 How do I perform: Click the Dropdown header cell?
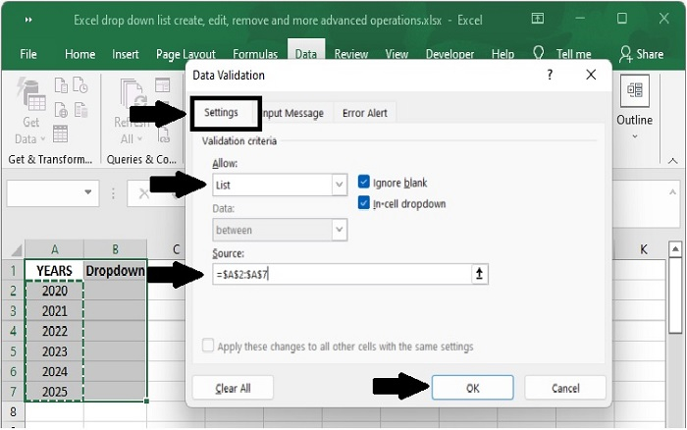point(115,270)
